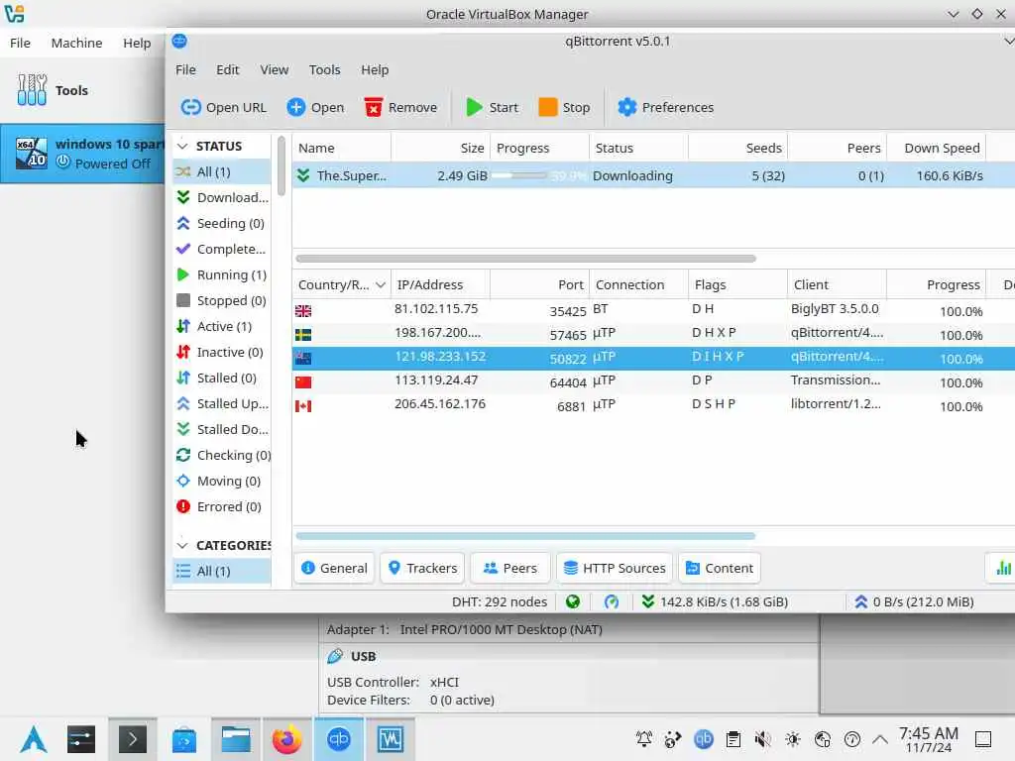This screenshot has width=1015, height=761.
Task: Sort torrents by Size column
Action: pyautogui.click(x=441, y=149)
